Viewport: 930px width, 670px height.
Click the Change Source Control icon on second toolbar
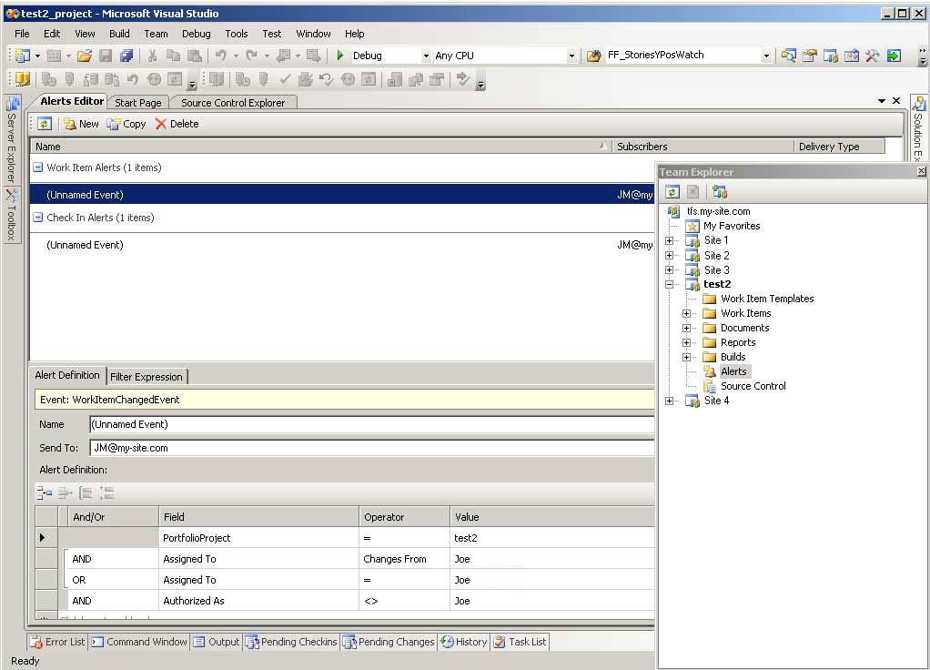(23, 79)
